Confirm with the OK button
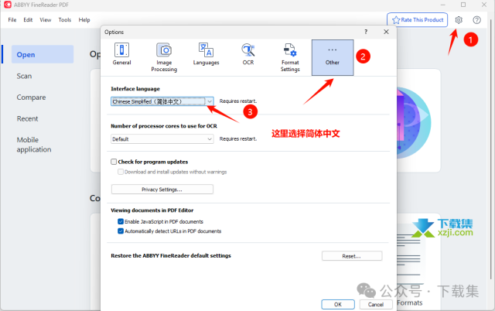The width and height of the screenshot is (495, 311). pyautogui.click(x=338, y=304)
